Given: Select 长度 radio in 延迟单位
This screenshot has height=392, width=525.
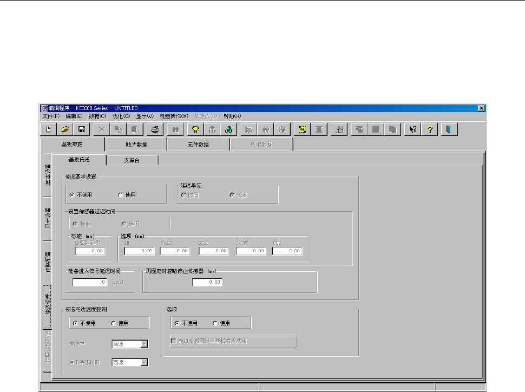Looking at the screenshot, I should [239, 195].
